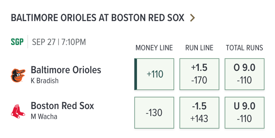Click the SEP 27 7:10PM game time

pyautogui.click(x=59, y=42)
